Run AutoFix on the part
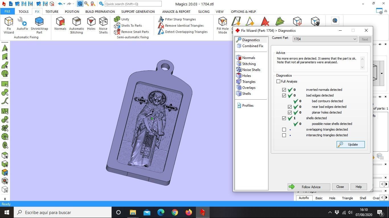This screenshot has width=389, height=218. point(22,24)
